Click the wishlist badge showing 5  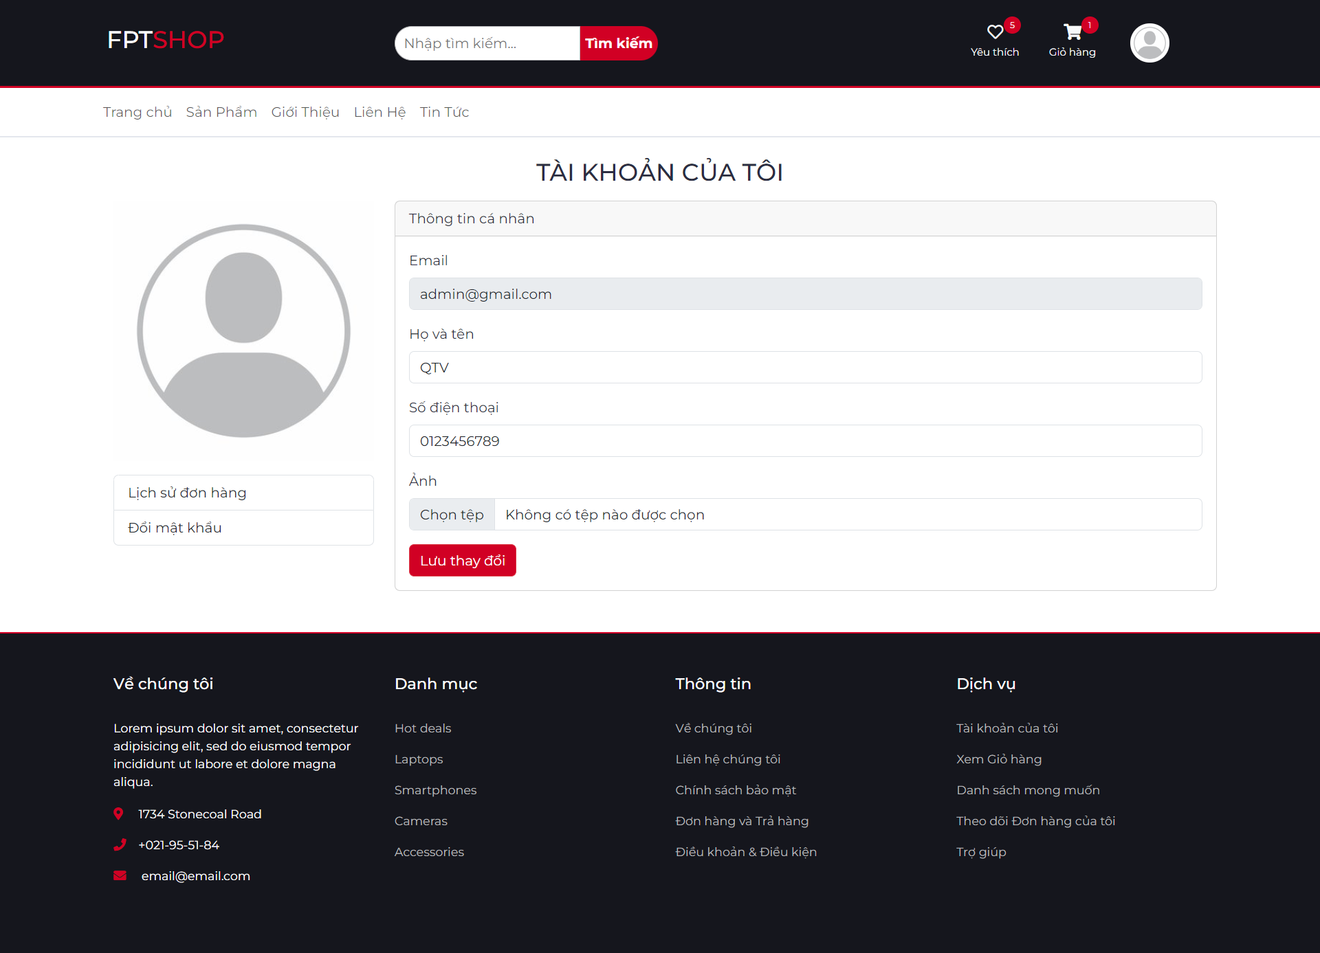tap(1012, 25)
